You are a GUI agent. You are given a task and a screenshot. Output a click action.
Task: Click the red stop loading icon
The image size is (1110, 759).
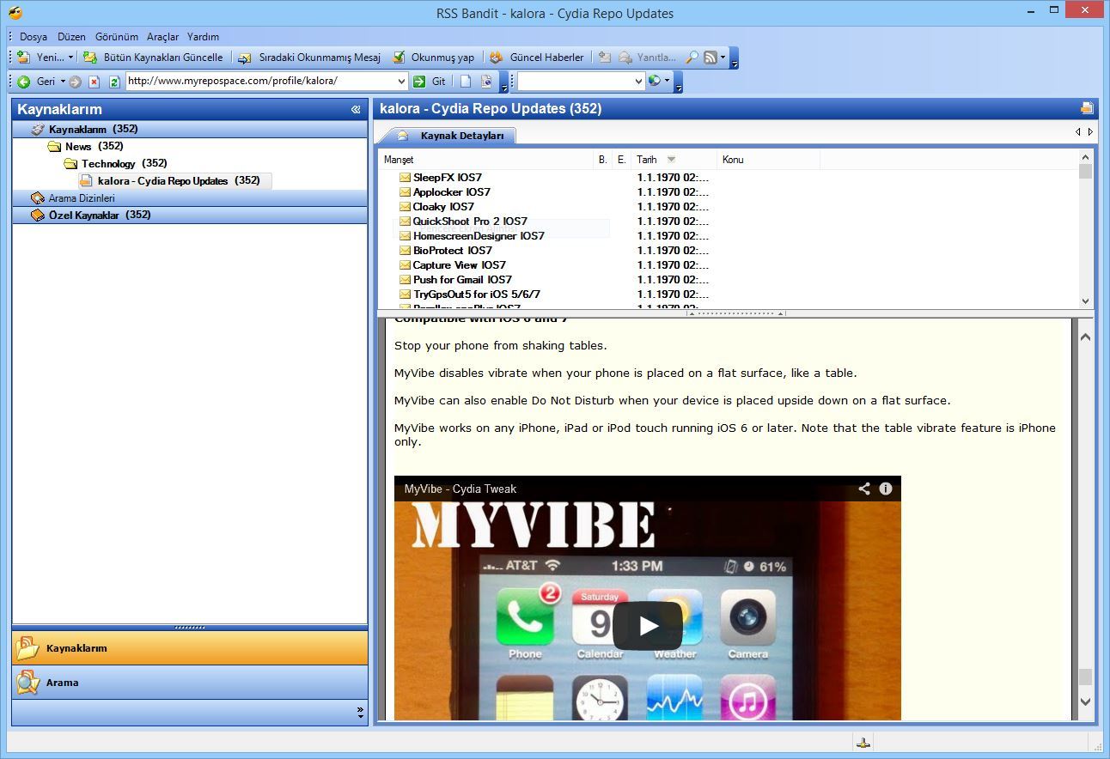pyautogui.click(x=95, y=82)
